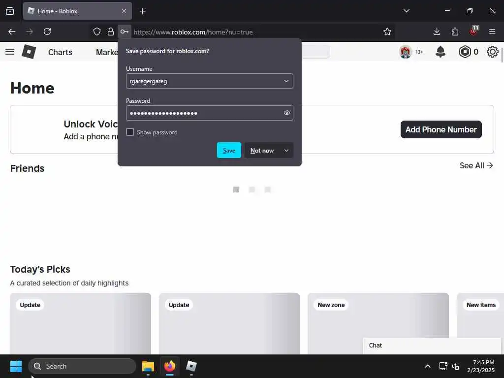504x378 pixels.
Task: Click the Roblox logo
Action: pos(29,51)
